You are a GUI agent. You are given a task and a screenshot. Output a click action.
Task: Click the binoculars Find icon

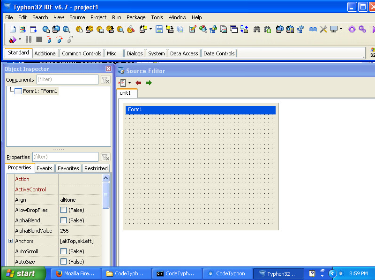tap(257, 29)
